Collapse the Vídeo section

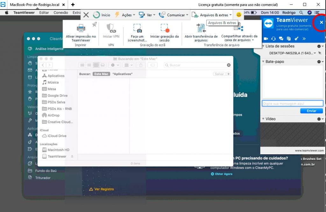(263, 119)
